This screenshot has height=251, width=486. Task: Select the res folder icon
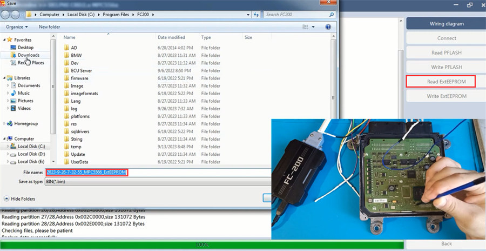[x=66, y=124]
